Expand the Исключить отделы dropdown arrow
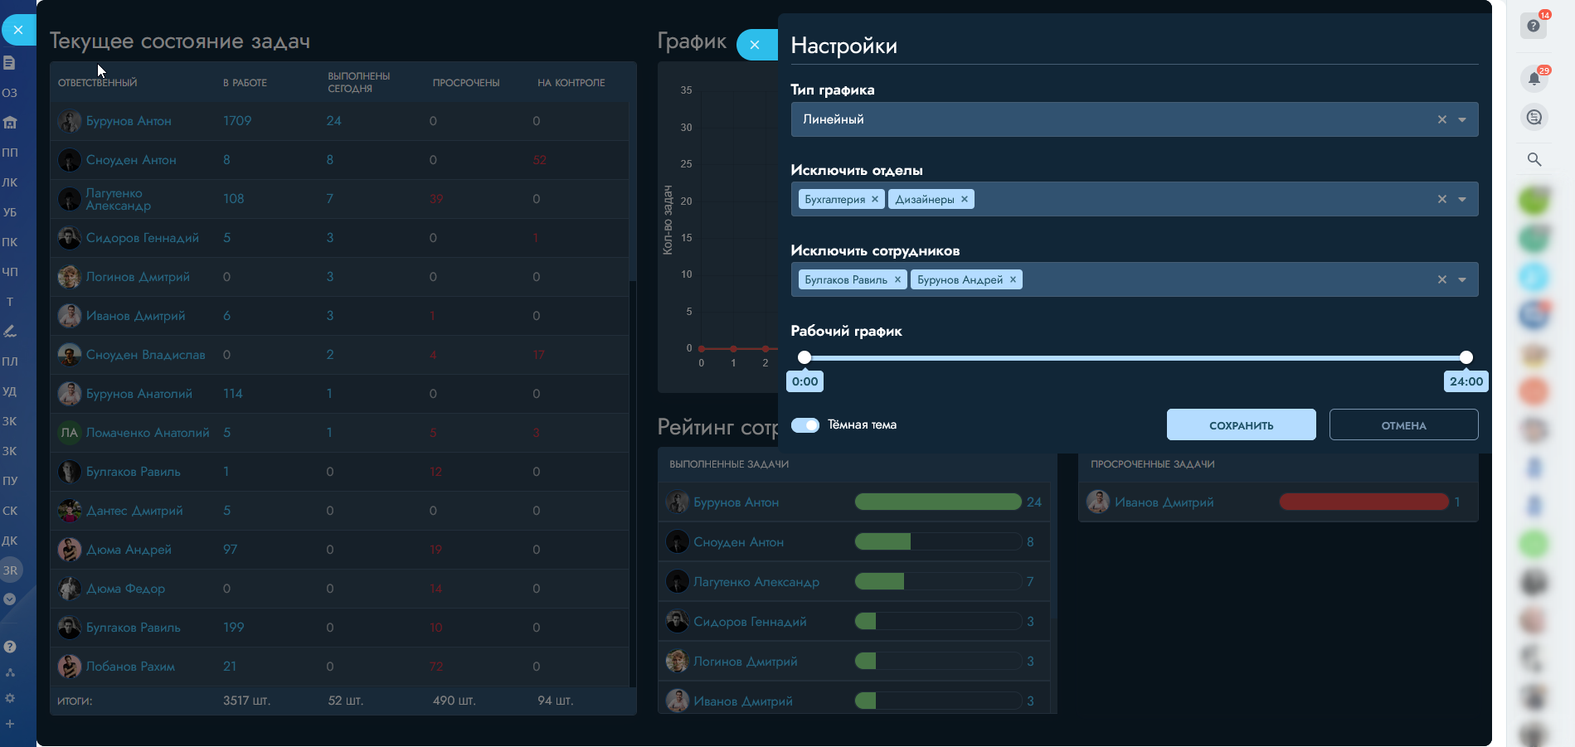Viewport: 1575px width, 747px height. coord(1462,199)
